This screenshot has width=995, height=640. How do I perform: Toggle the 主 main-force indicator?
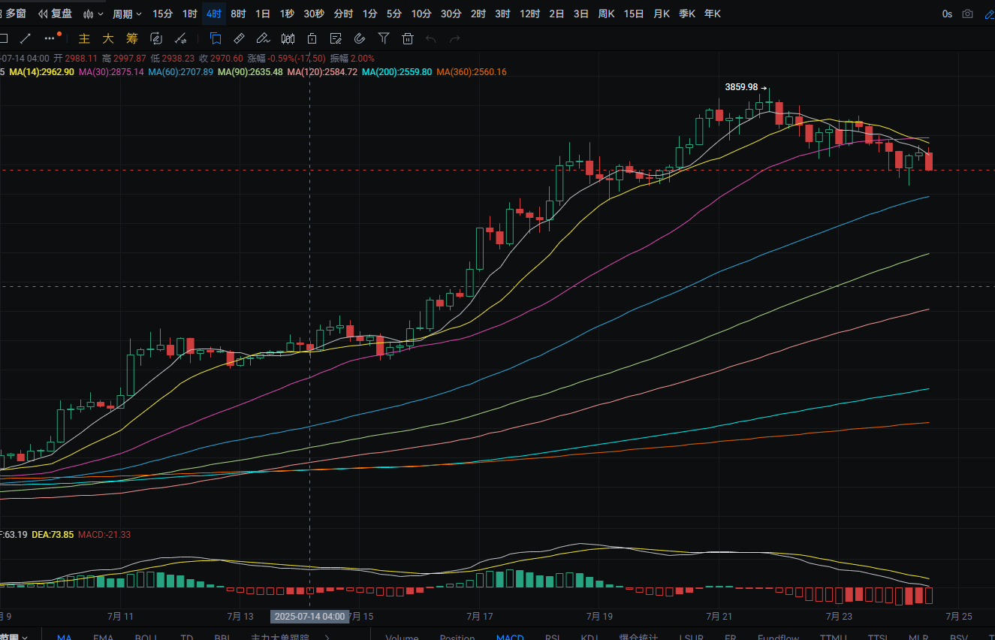[x=84, y=38]
